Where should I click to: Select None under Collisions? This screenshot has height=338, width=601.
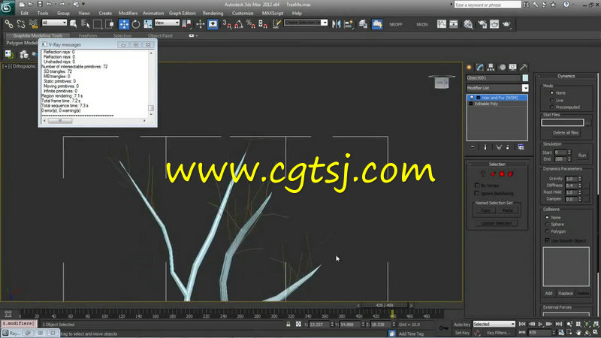point(548,217)
